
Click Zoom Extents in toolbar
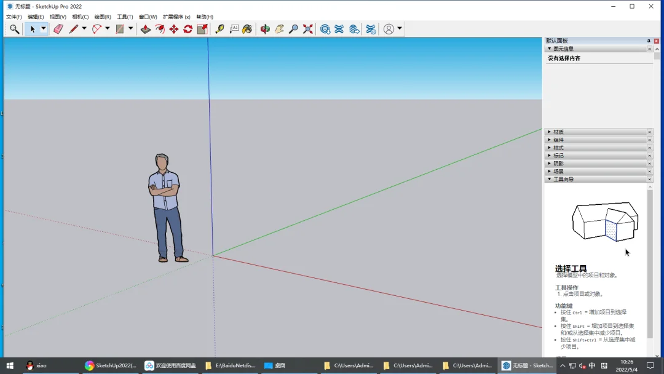tap(308, 29)
